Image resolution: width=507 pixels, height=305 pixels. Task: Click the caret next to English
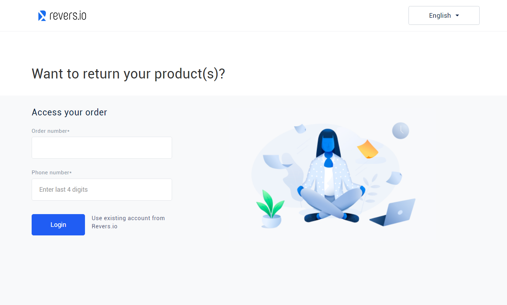pyautogui.click(x=458, y=15)
